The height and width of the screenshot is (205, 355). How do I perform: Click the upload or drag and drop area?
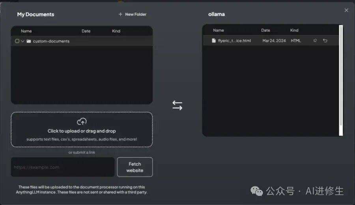pos(82,130)
